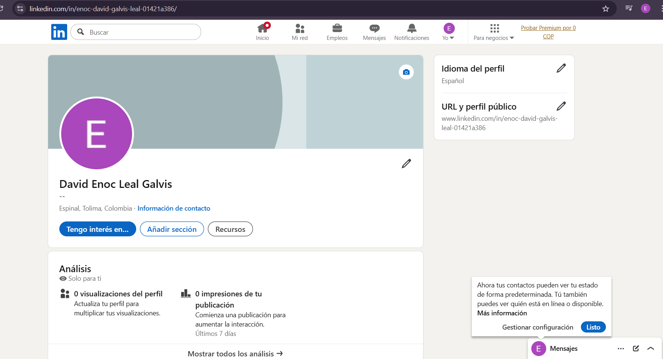Image resolution: width=663 pixels, height=359 pixels.
Task: Expand the Yo profile dropdown
Action: (x=448, y=32)
